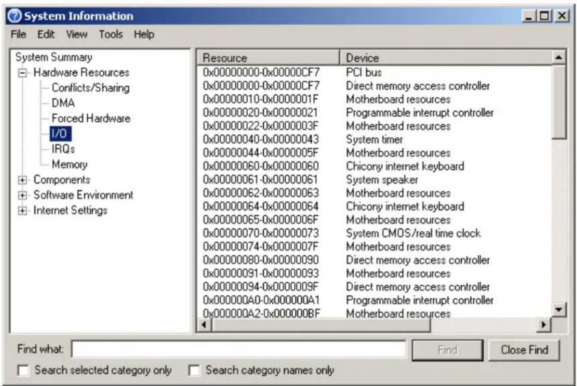Select the Internet Settings tree label

click(x=70, y=211)
